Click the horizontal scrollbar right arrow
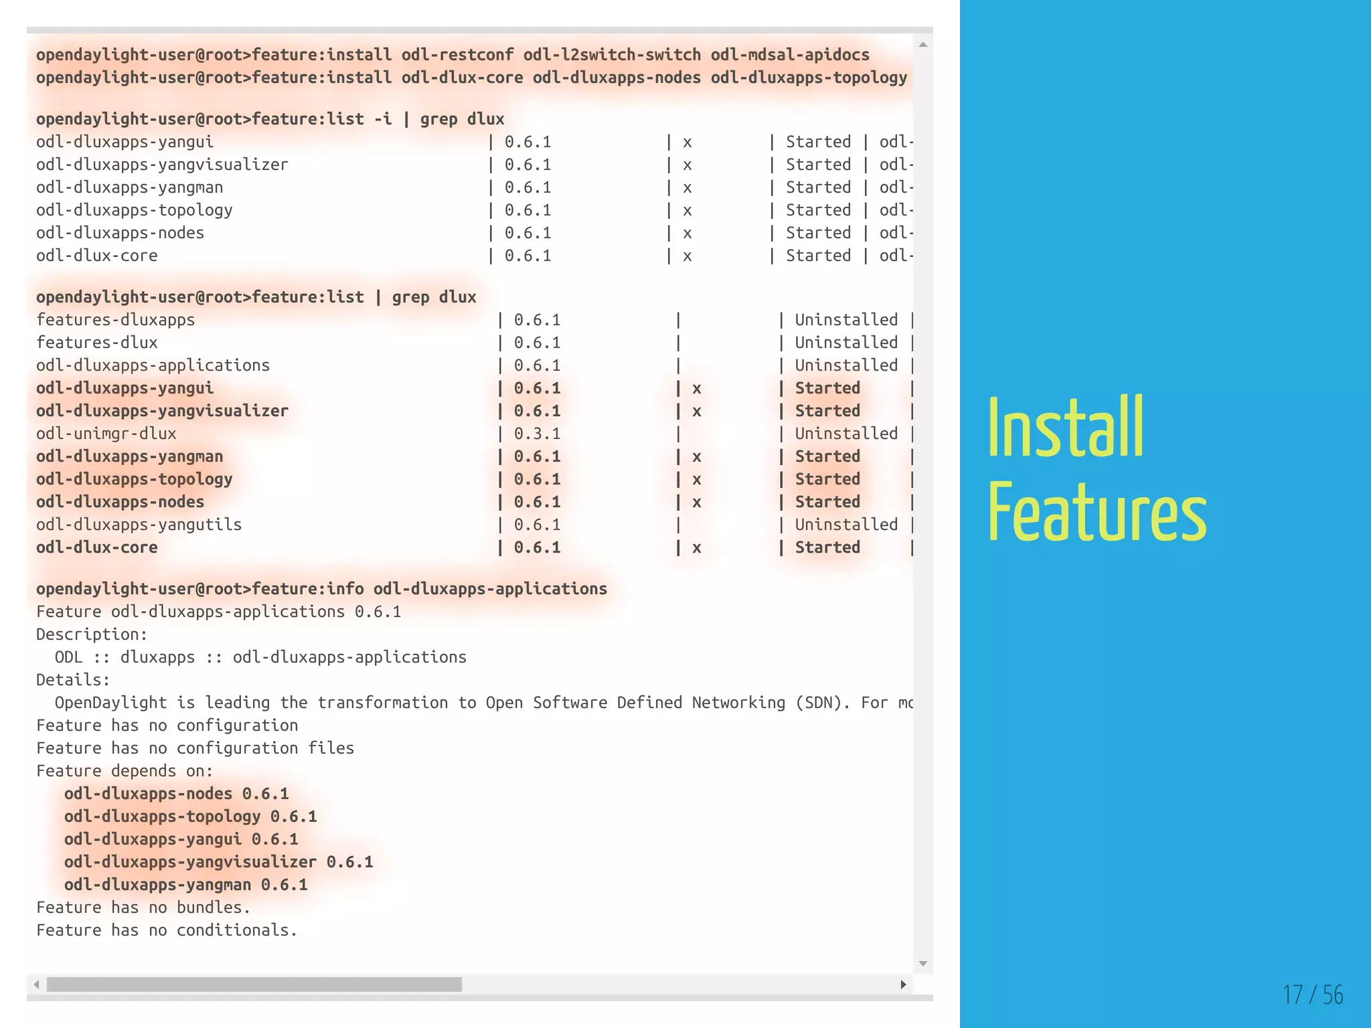This screenshot has width=1371, height=1028. pos(904,984)
